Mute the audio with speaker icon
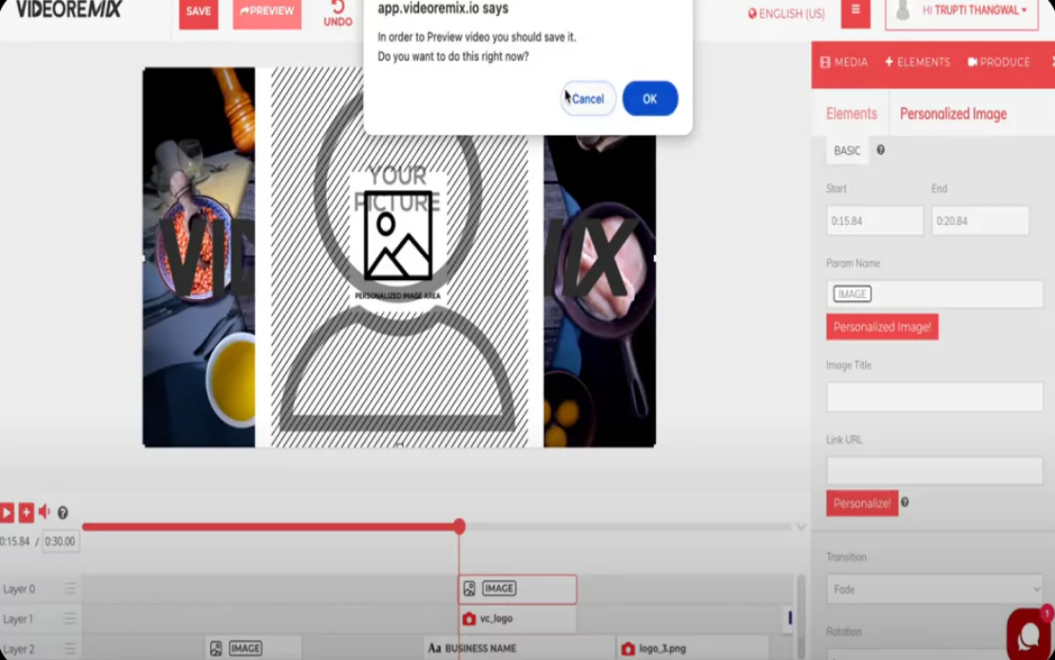Viewport: 1055px width, 660px height. 44,512
